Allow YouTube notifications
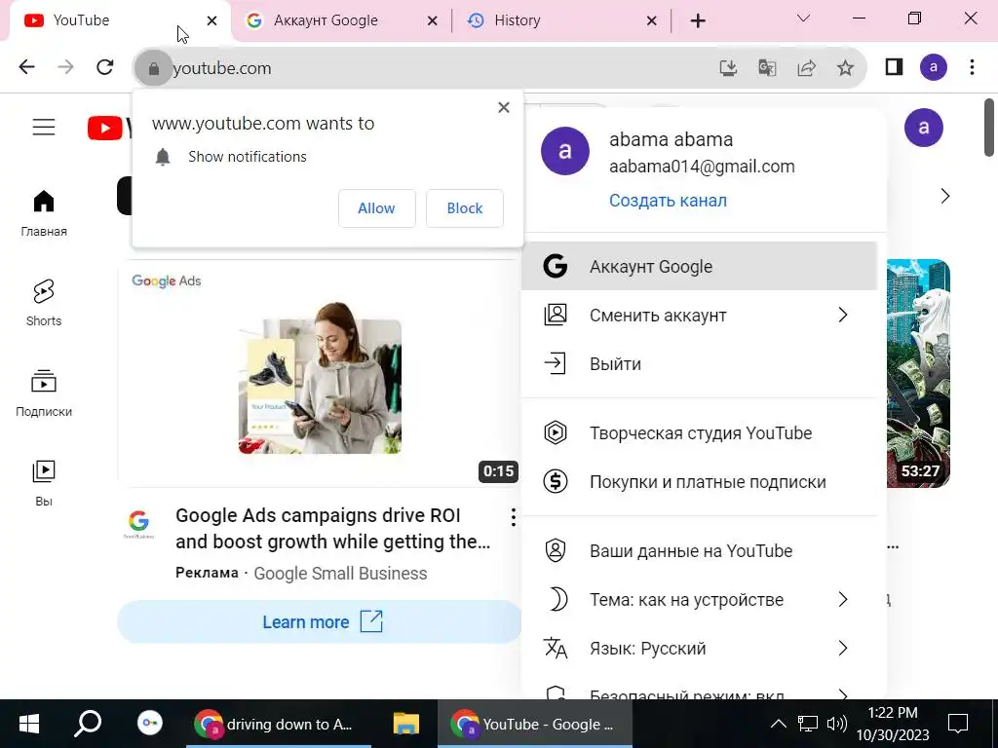Screen dimensions: 998x748 377,208
